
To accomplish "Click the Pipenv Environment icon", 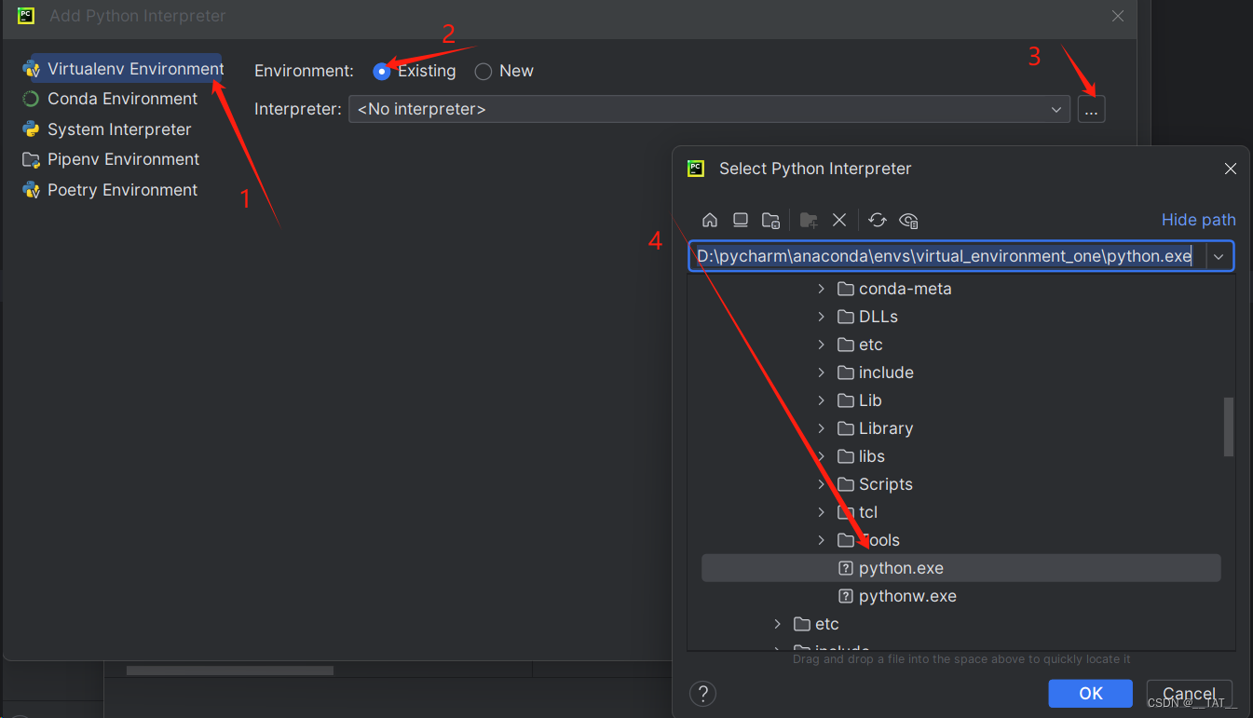I will tap(31, 159).
